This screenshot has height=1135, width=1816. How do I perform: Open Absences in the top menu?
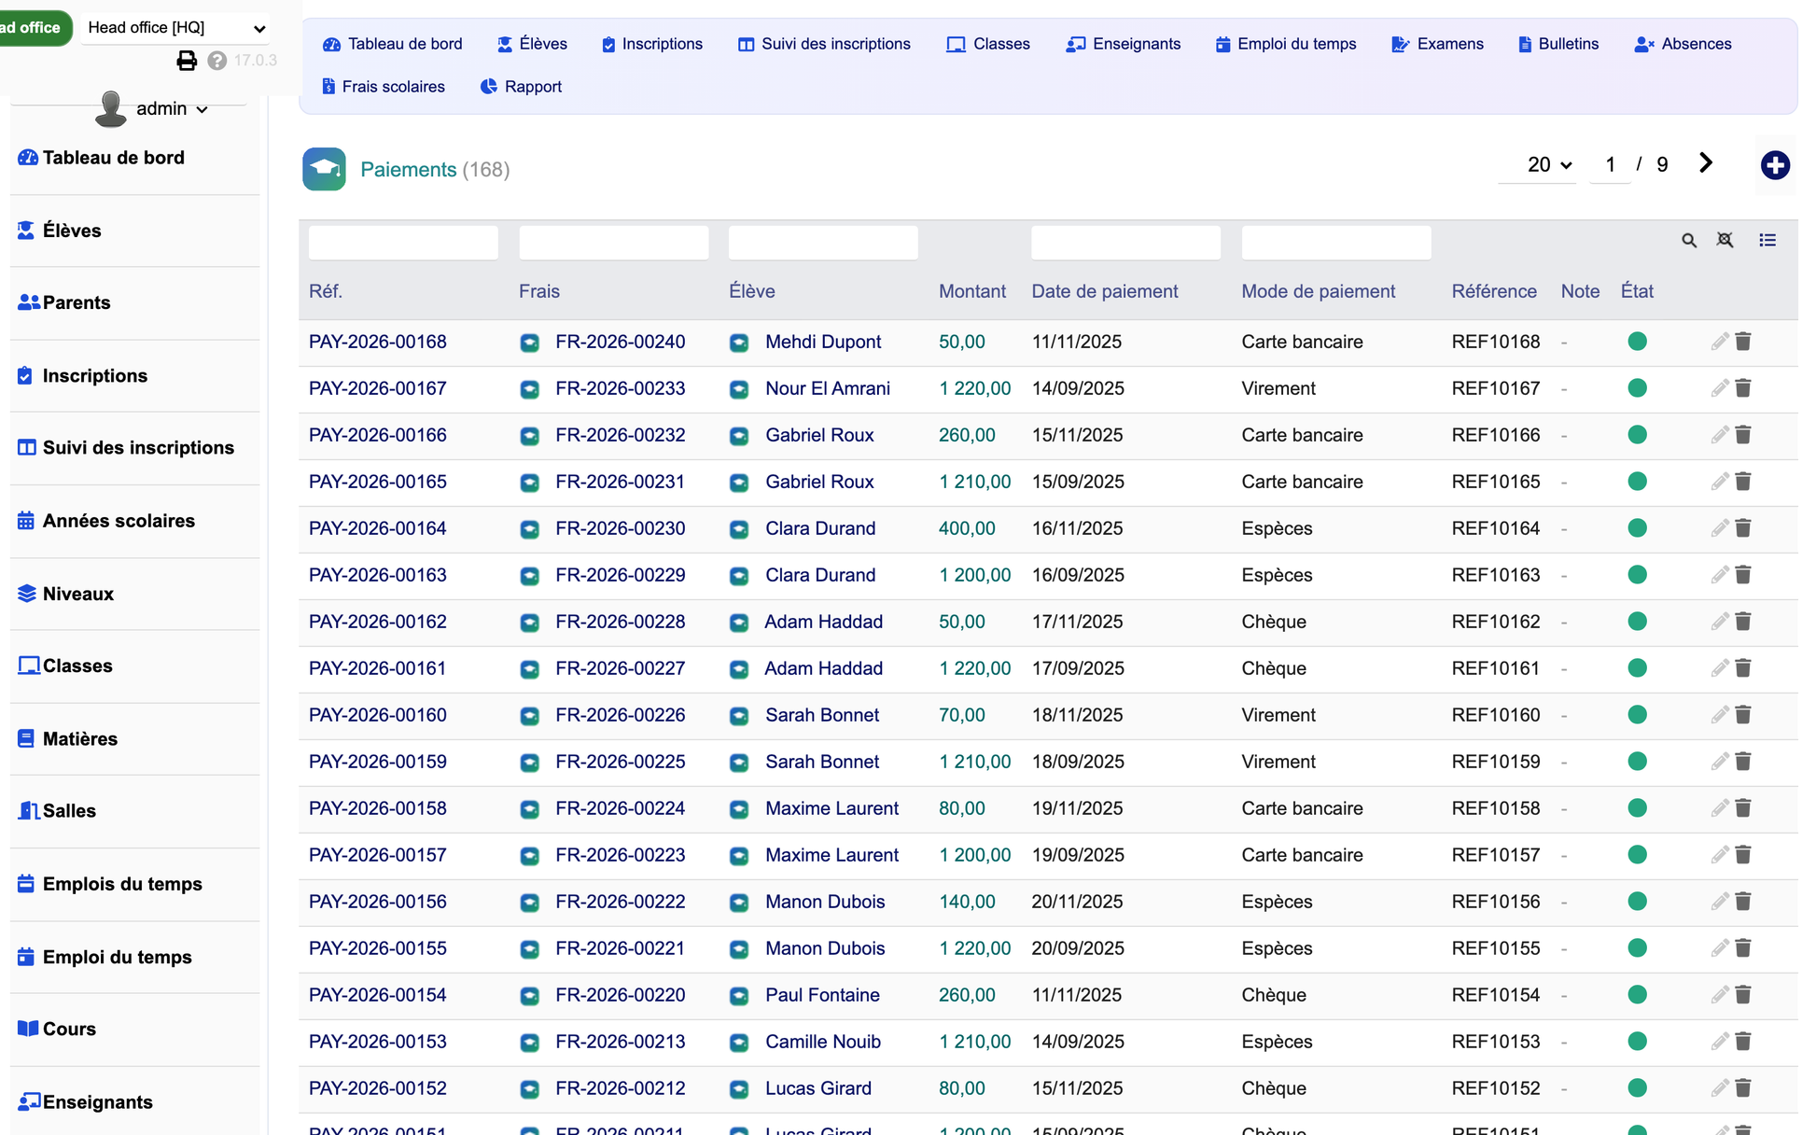tap(1683, 44)
